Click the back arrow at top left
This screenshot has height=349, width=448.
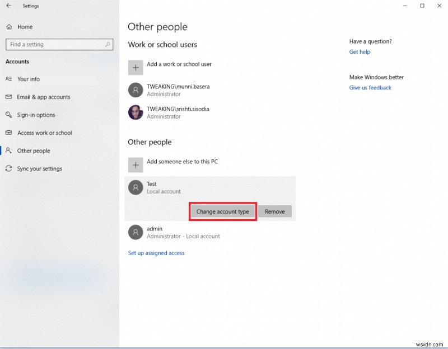coord(8,6)
